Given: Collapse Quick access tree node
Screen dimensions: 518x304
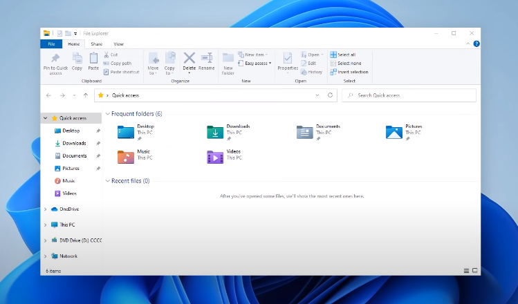Looking at the screenshot, I should [45, 118].
